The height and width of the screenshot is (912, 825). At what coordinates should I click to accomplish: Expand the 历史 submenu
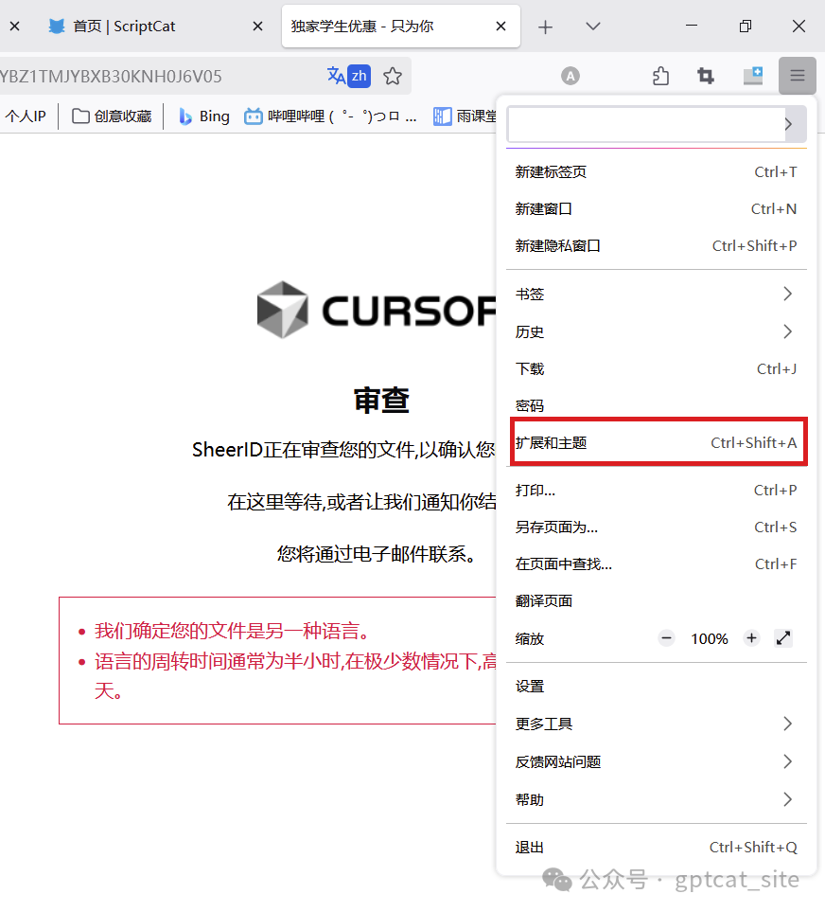[657, 332]
